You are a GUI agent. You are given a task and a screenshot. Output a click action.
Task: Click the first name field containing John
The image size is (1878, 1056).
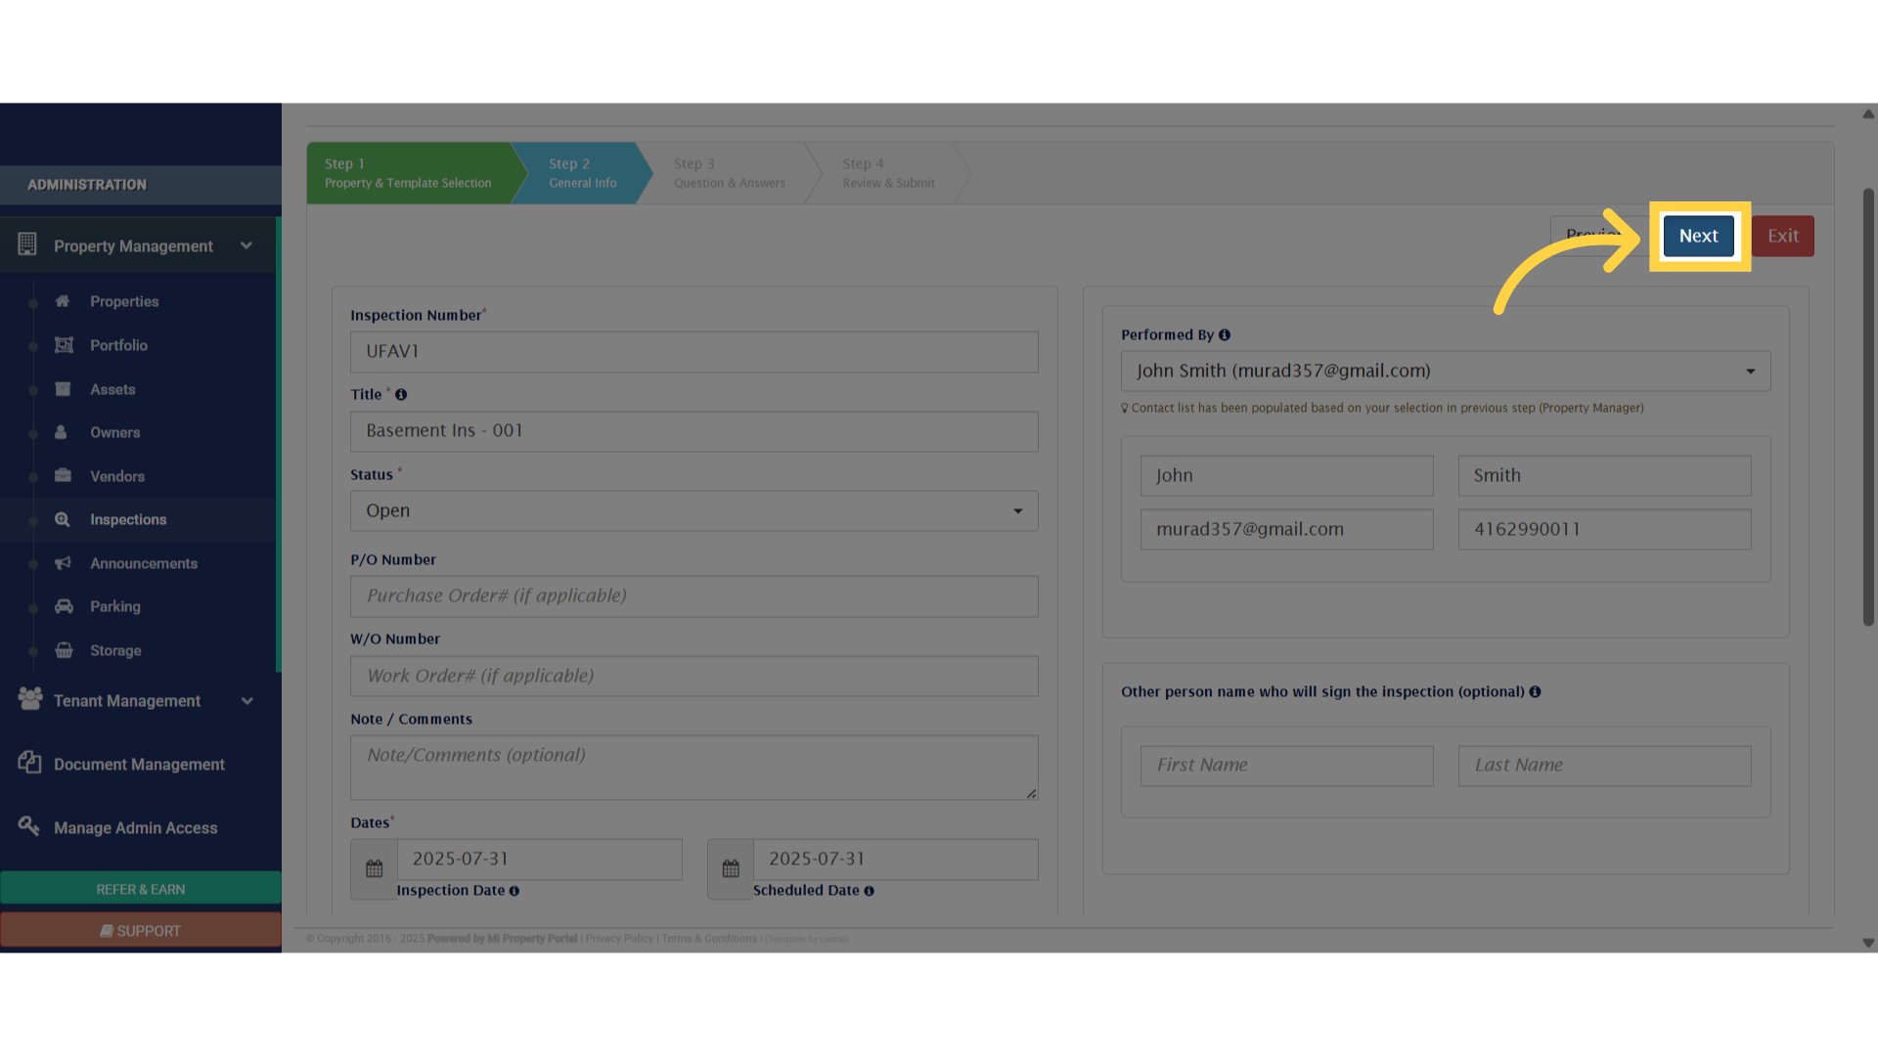(1287, 476)
